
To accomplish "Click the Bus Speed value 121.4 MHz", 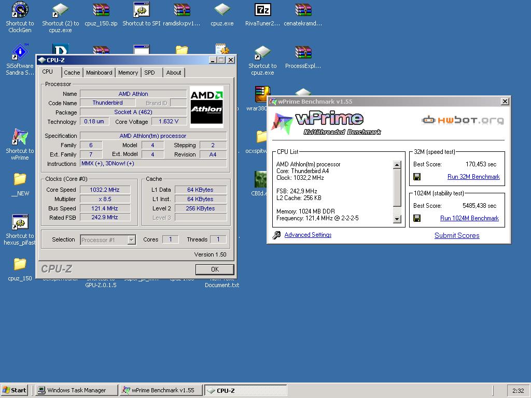I will click(105, 208).
